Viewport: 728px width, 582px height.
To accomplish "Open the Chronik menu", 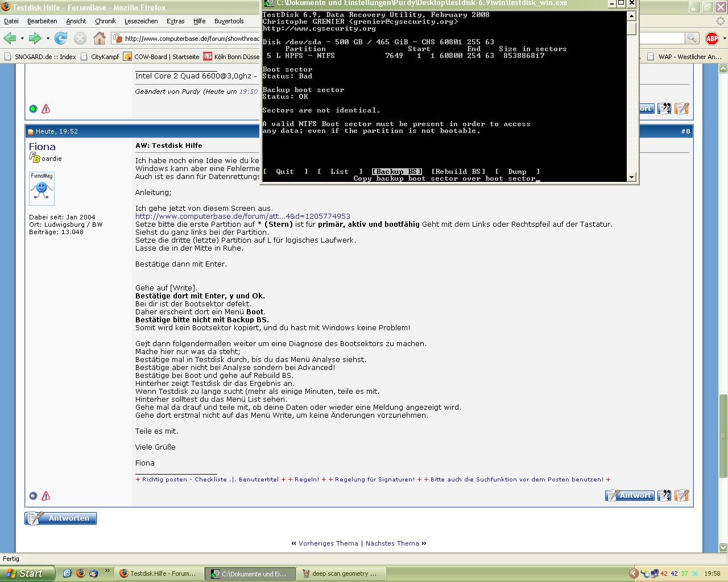I will coord(105,21).
